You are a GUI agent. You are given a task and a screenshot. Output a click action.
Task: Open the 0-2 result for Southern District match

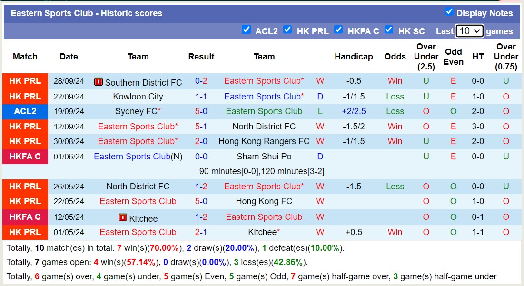pos(201,81)
